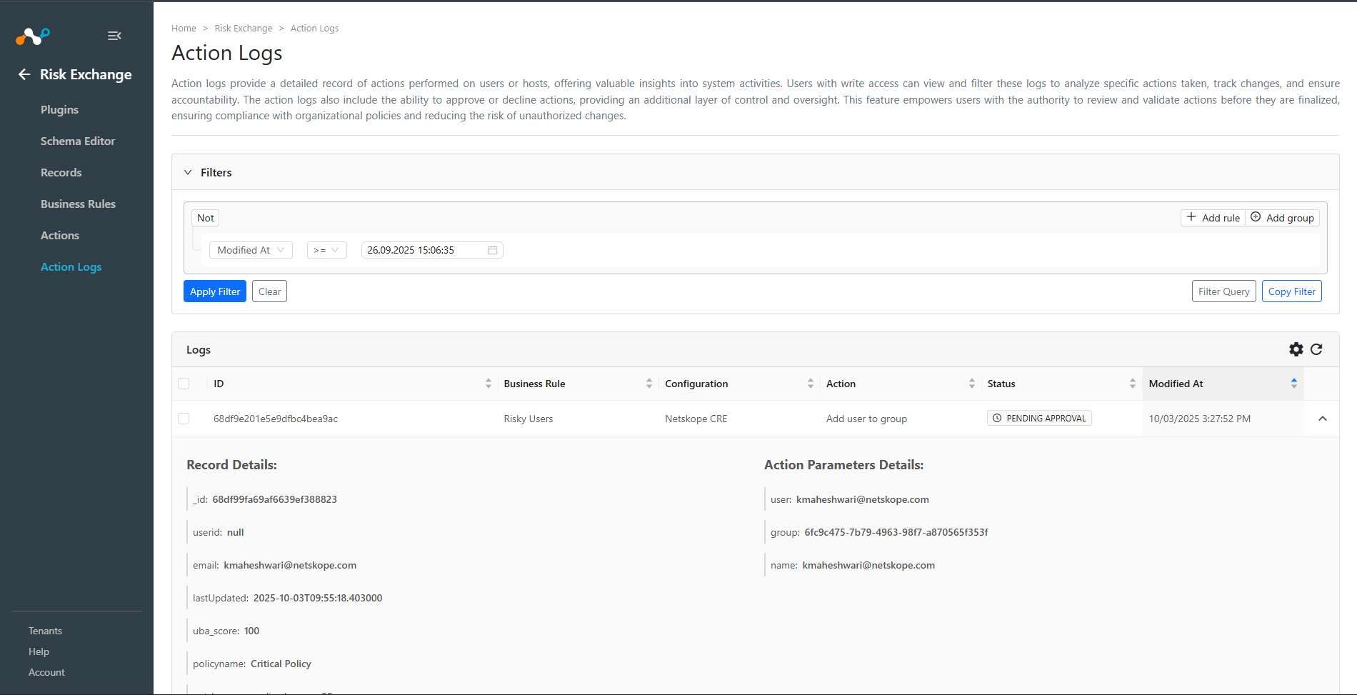Click the Add rule button
This screenshot has width=1357, height=695.
1213,218
